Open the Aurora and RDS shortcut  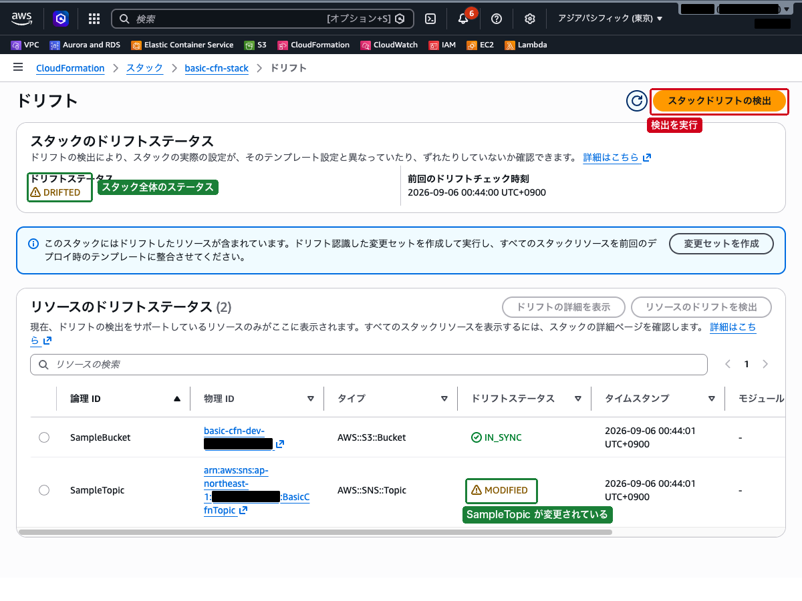[x=86, y=45]
